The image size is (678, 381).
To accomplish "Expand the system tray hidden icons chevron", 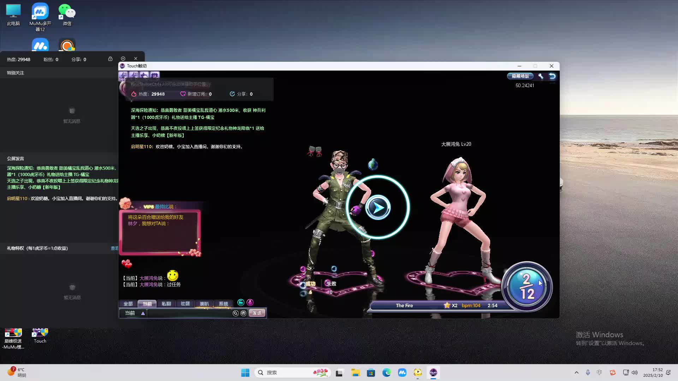I will click(576, 373).
